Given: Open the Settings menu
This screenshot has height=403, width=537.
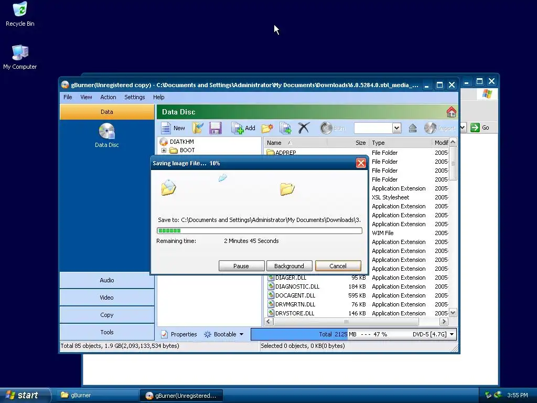Looking at the screenshot, I should (x=135, y=97).
